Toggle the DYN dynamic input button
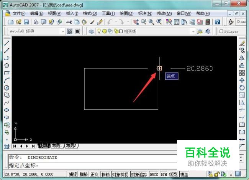 [x=164, y=174]
